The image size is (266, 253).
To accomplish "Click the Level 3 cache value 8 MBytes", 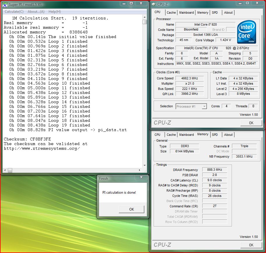I will pyautogui.click(x=243, y=94).
